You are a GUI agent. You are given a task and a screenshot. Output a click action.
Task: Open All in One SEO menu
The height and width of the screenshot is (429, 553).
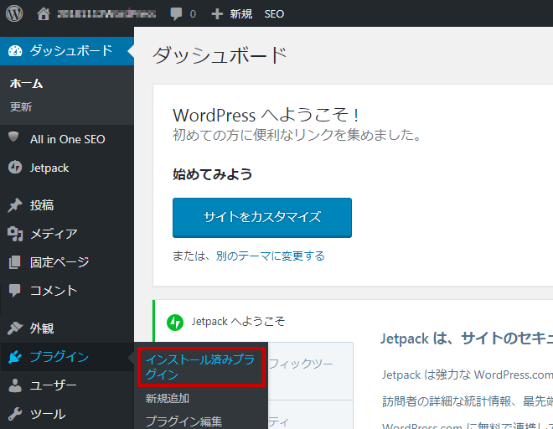pyautogui.click(x=67, y=139)
